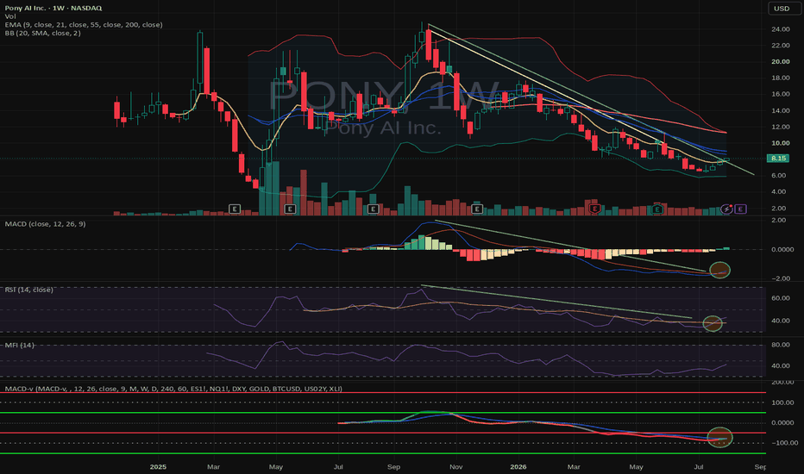
Task: Click the 2025 label on the time axis
Action: click(x=158, y=467)
